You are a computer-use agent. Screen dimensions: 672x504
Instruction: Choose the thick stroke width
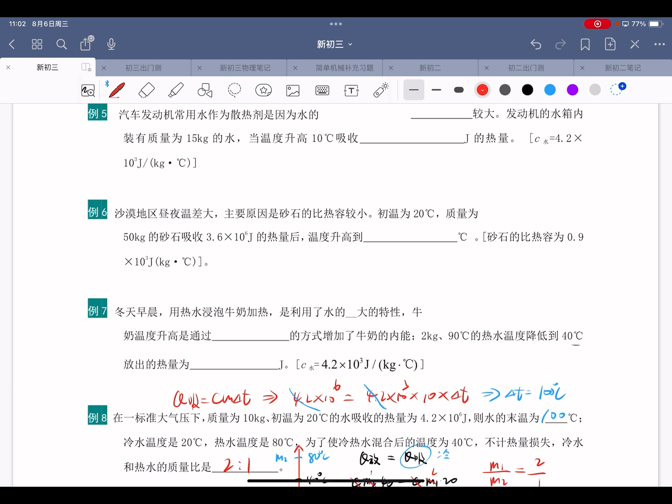pos(459,90)
